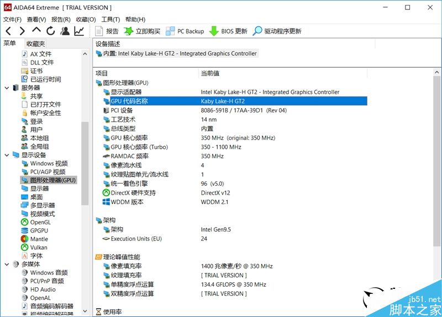442x317 pixels.
Task: Select Windows 视频 in the tree
Action: click(45, 163)
